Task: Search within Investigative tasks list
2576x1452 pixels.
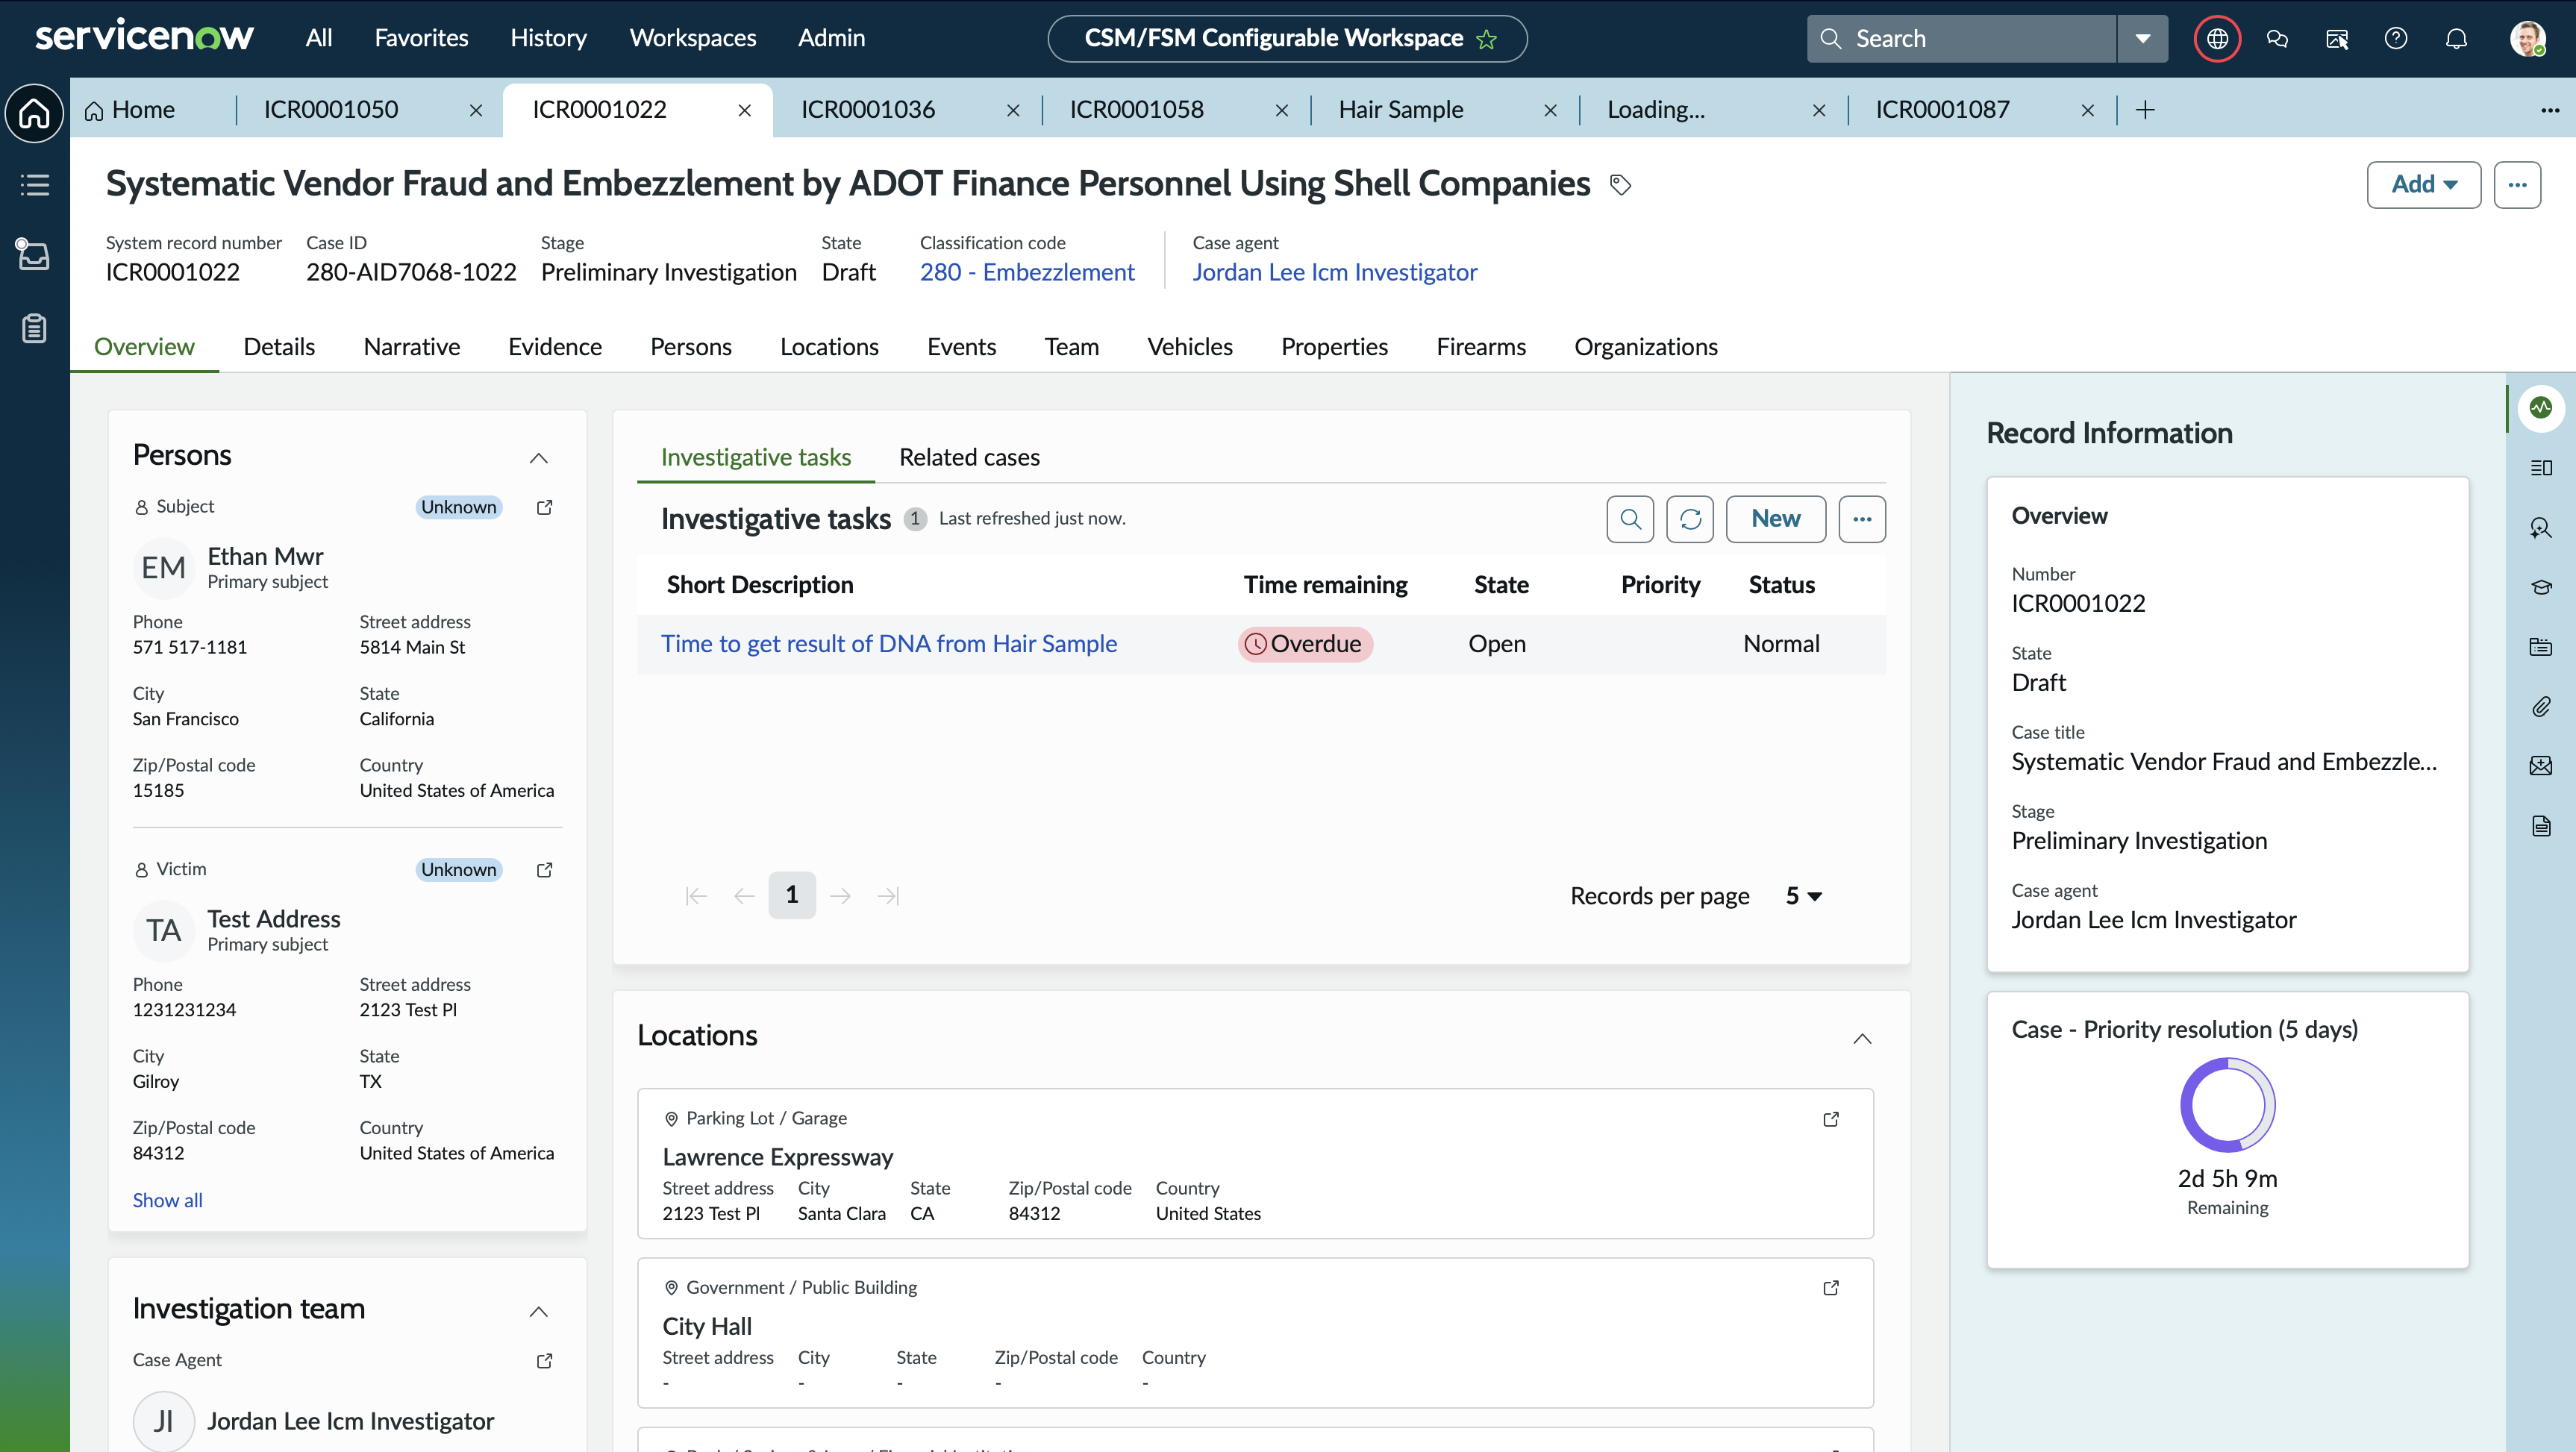Action: tap(1630, 519)
